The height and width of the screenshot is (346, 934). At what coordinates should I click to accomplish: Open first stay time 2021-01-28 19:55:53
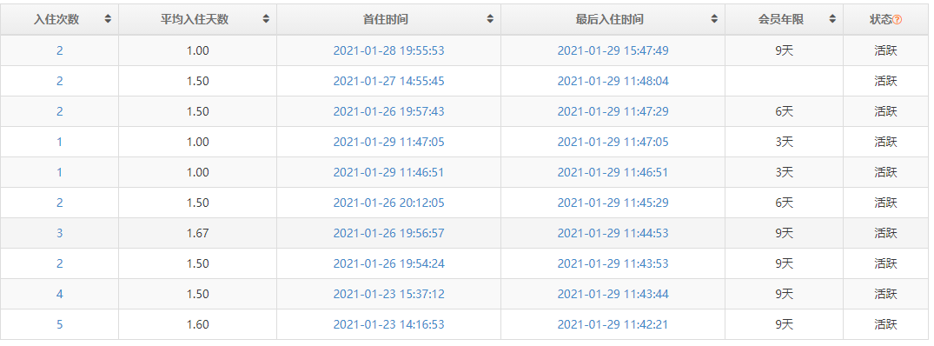coord(388,50)
